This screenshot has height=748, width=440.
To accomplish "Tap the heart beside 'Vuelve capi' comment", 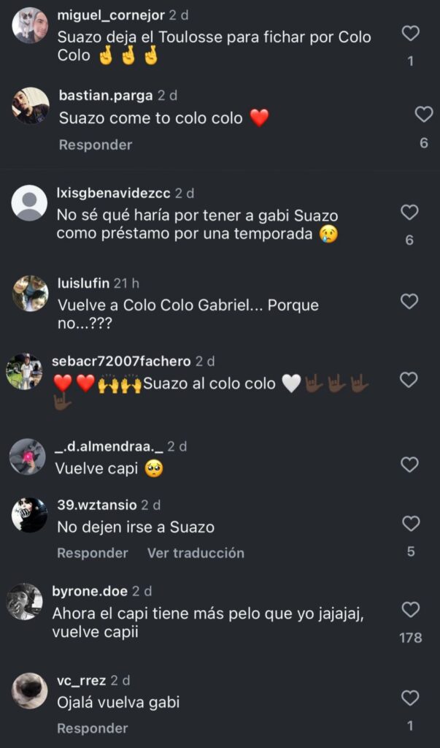I will coord(409,465).
